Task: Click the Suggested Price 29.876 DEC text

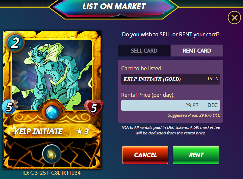Action: pyautogui.click(x=194, y=115)
